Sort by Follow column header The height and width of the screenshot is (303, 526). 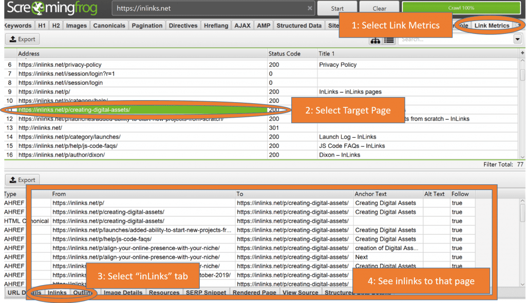click(x=463, y=194)
